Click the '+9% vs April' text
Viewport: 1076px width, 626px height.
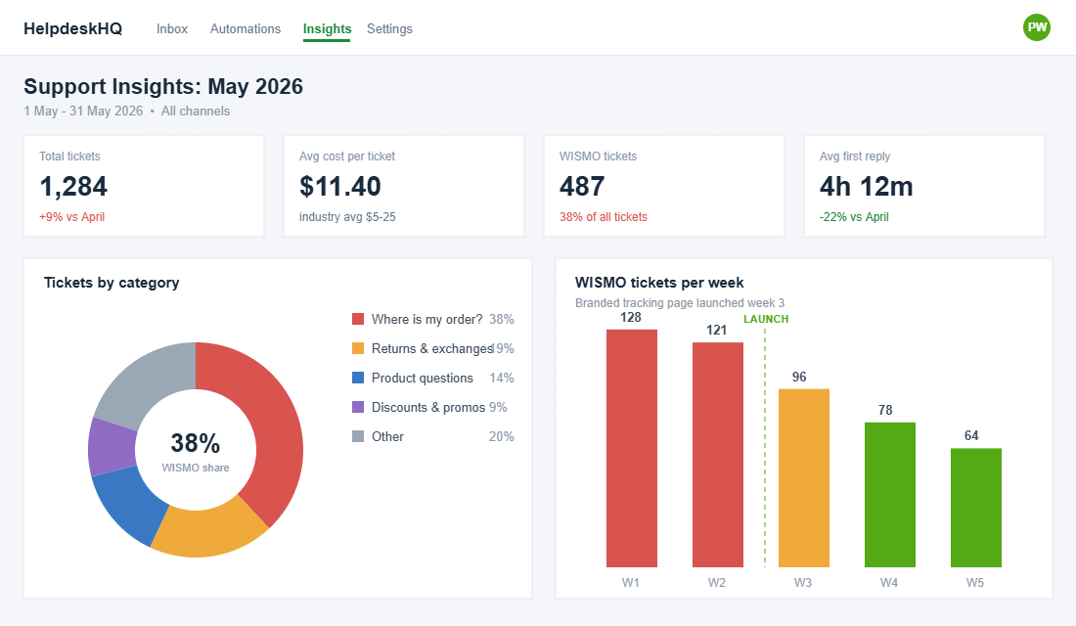[71, 217]
